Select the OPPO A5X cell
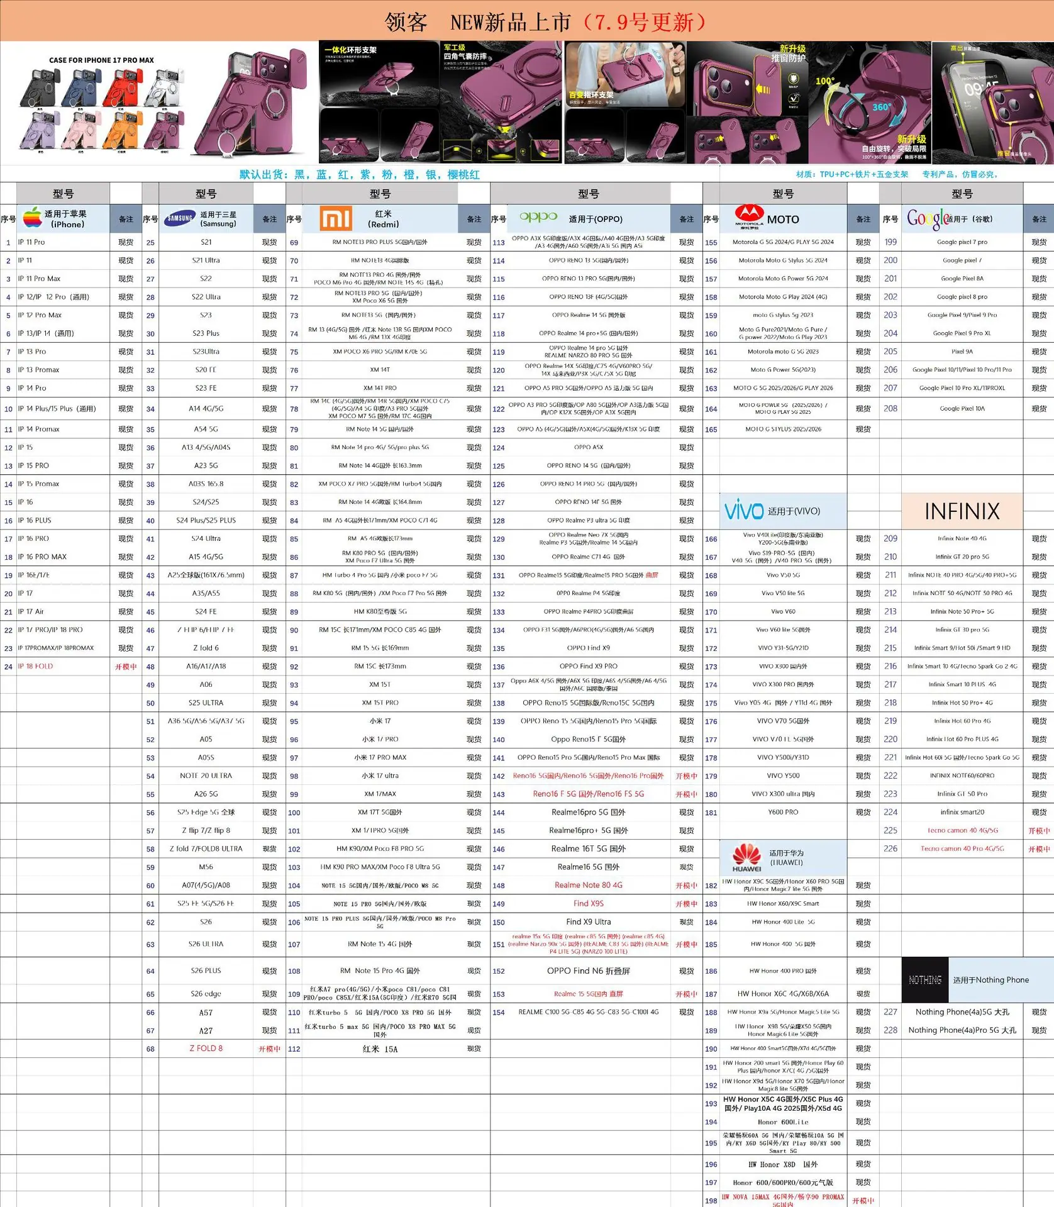This screenshot has height=1207, width=1054. pyautogui.click(x=589, y=448)
